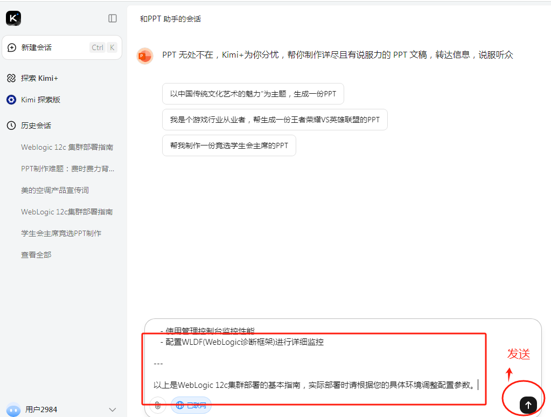Send the message with arrow button
This screenshot has height=417, width=551.
pyautogui.click(x=528, y=405)
